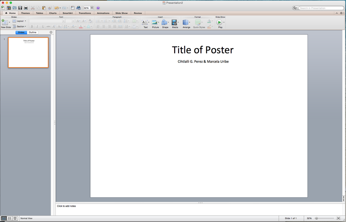Switch to Normal View button in status bar
Image resolution: width=346 pixels, height=222 pixels.
pos(4,218)
